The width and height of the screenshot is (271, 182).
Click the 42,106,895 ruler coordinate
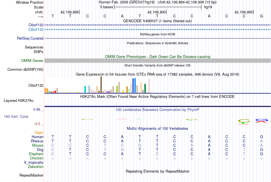click(70, 12)
